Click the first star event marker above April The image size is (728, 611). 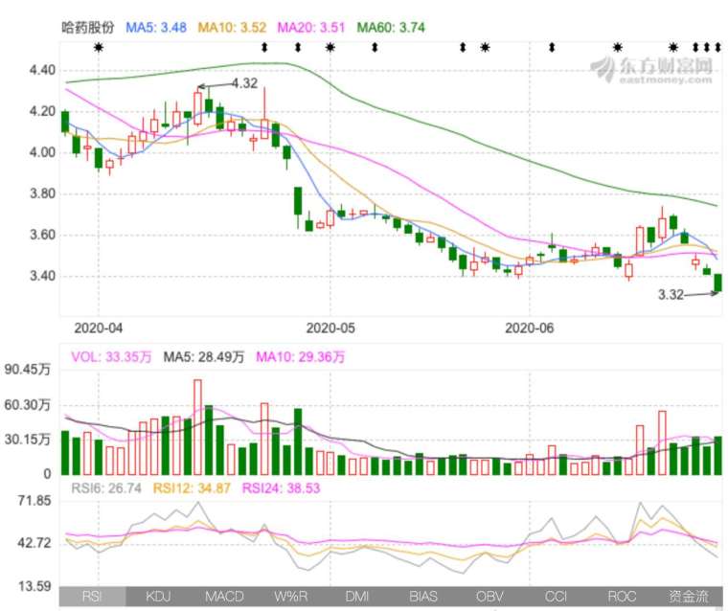(99, 47)
